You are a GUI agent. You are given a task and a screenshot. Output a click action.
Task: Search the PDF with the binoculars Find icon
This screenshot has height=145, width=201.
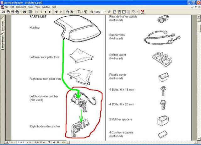(24, 12)
